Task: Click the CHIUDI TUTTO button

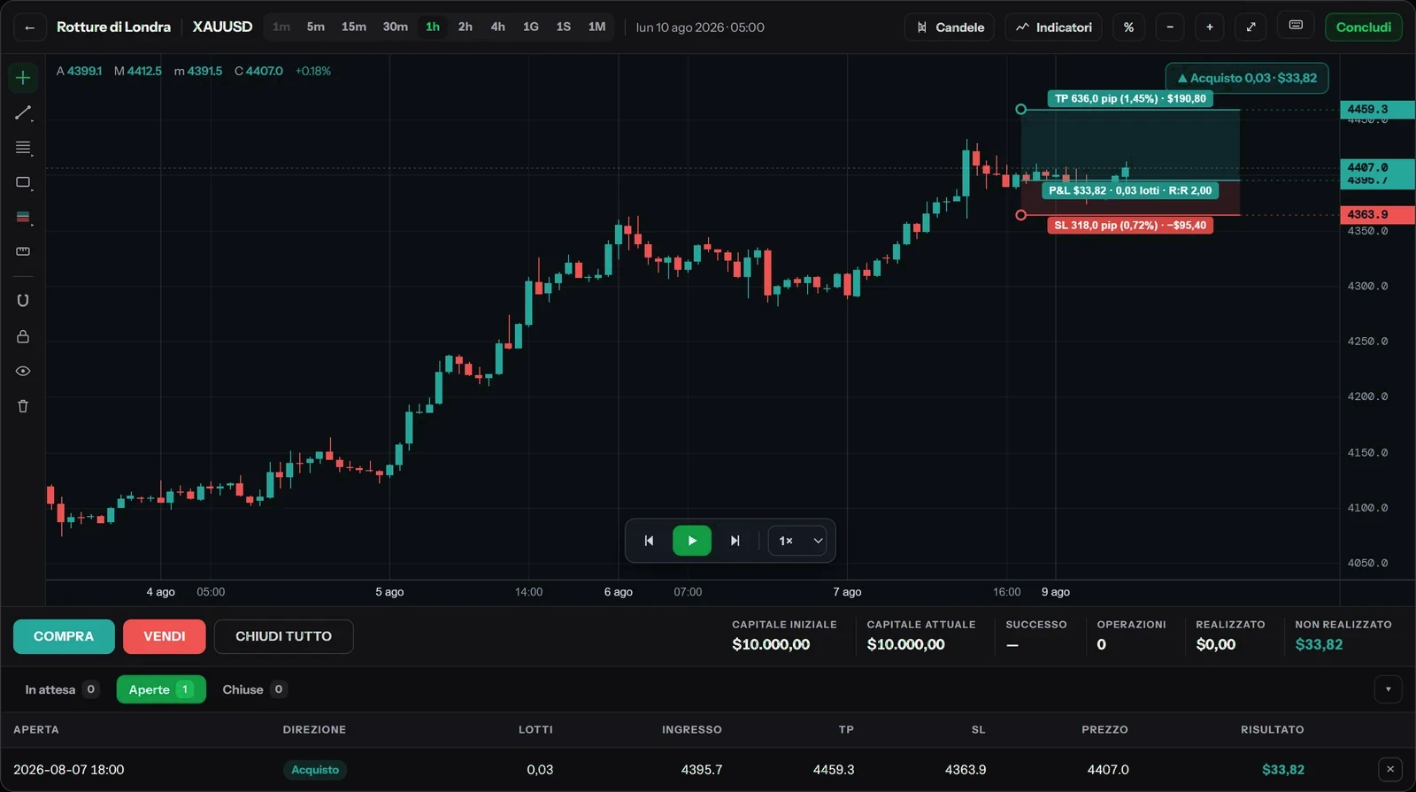Action: pyautogui.click(x=283, y=636)
